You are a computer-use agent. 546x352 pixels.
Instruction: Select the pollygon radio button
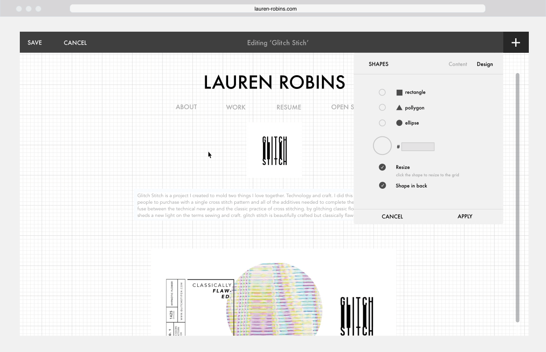pos(382,107)
